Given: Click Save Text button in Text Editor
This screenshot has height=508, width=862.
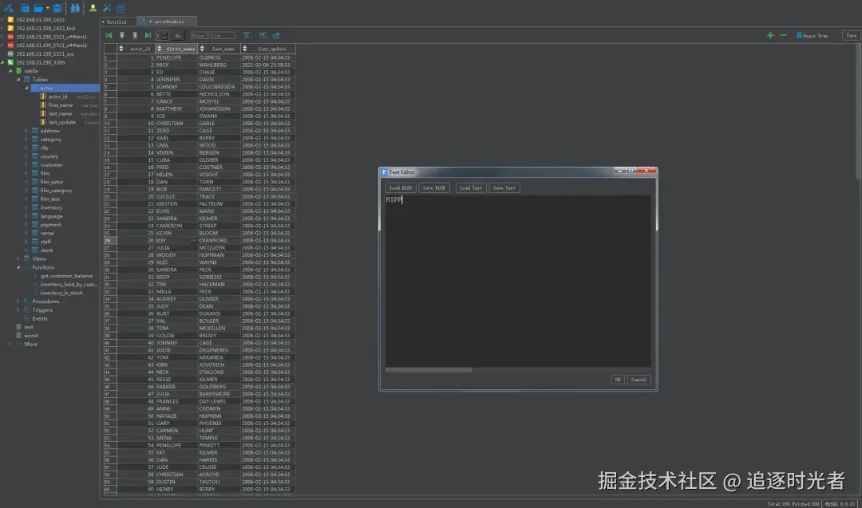Looking at the screenshot, I should point(504,187).
